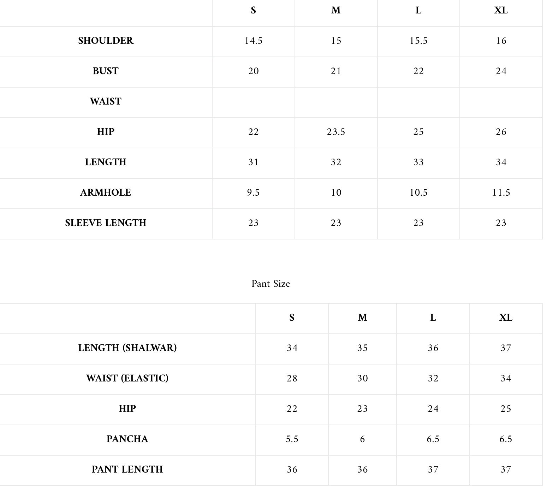Click the 14.5 shoulder value for size S

253,41
